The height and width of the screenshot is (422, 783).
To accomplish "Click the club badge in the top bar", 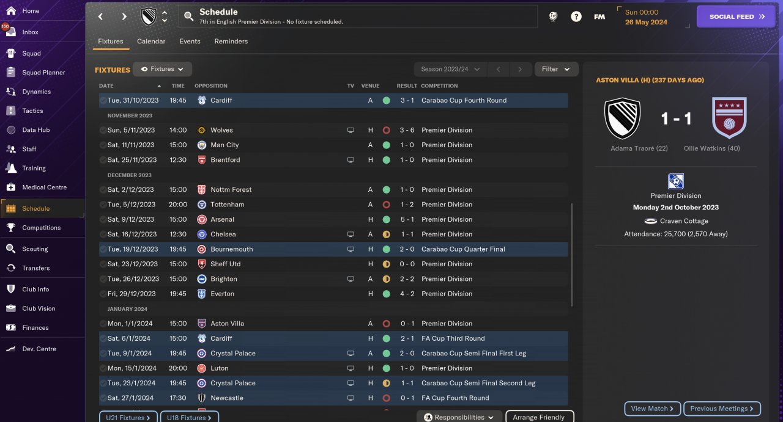I will (x=149, y=16).
